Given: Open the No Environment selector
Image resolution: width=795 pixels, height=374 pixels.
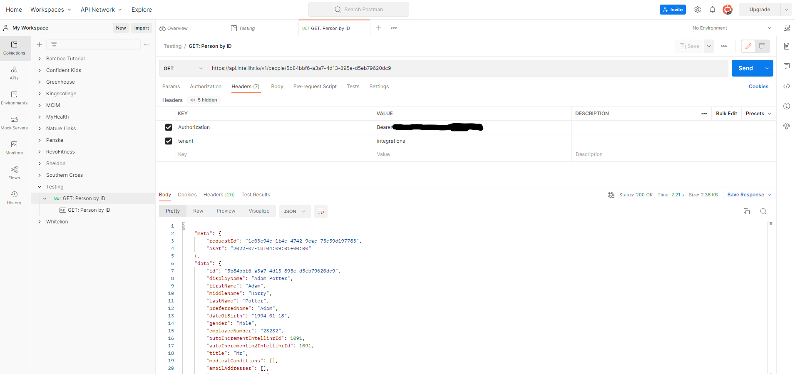Looking at the screenshot, I should pyautogui.click(x=731, y=28).
